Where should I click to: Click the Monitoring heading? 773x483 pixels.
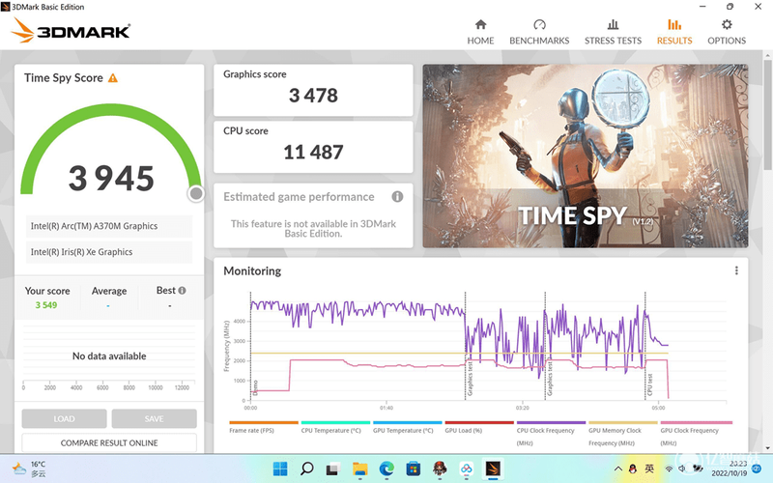coord(252,271)
